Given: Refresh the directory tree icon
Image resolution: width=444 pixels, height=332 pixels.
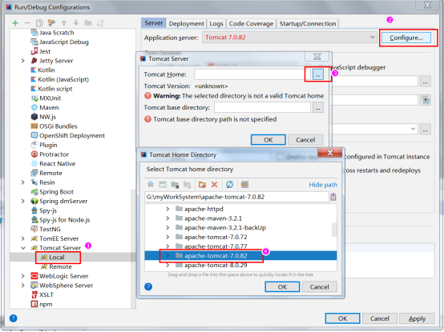Looking at the screenshot, I should pyautogui.click(x=229, y=185).
